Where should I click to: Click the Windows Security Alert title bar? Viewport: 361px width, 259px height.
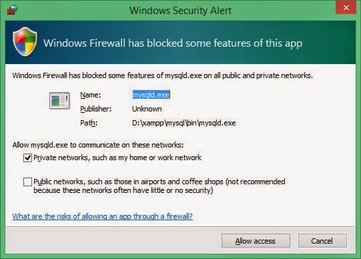180,11
